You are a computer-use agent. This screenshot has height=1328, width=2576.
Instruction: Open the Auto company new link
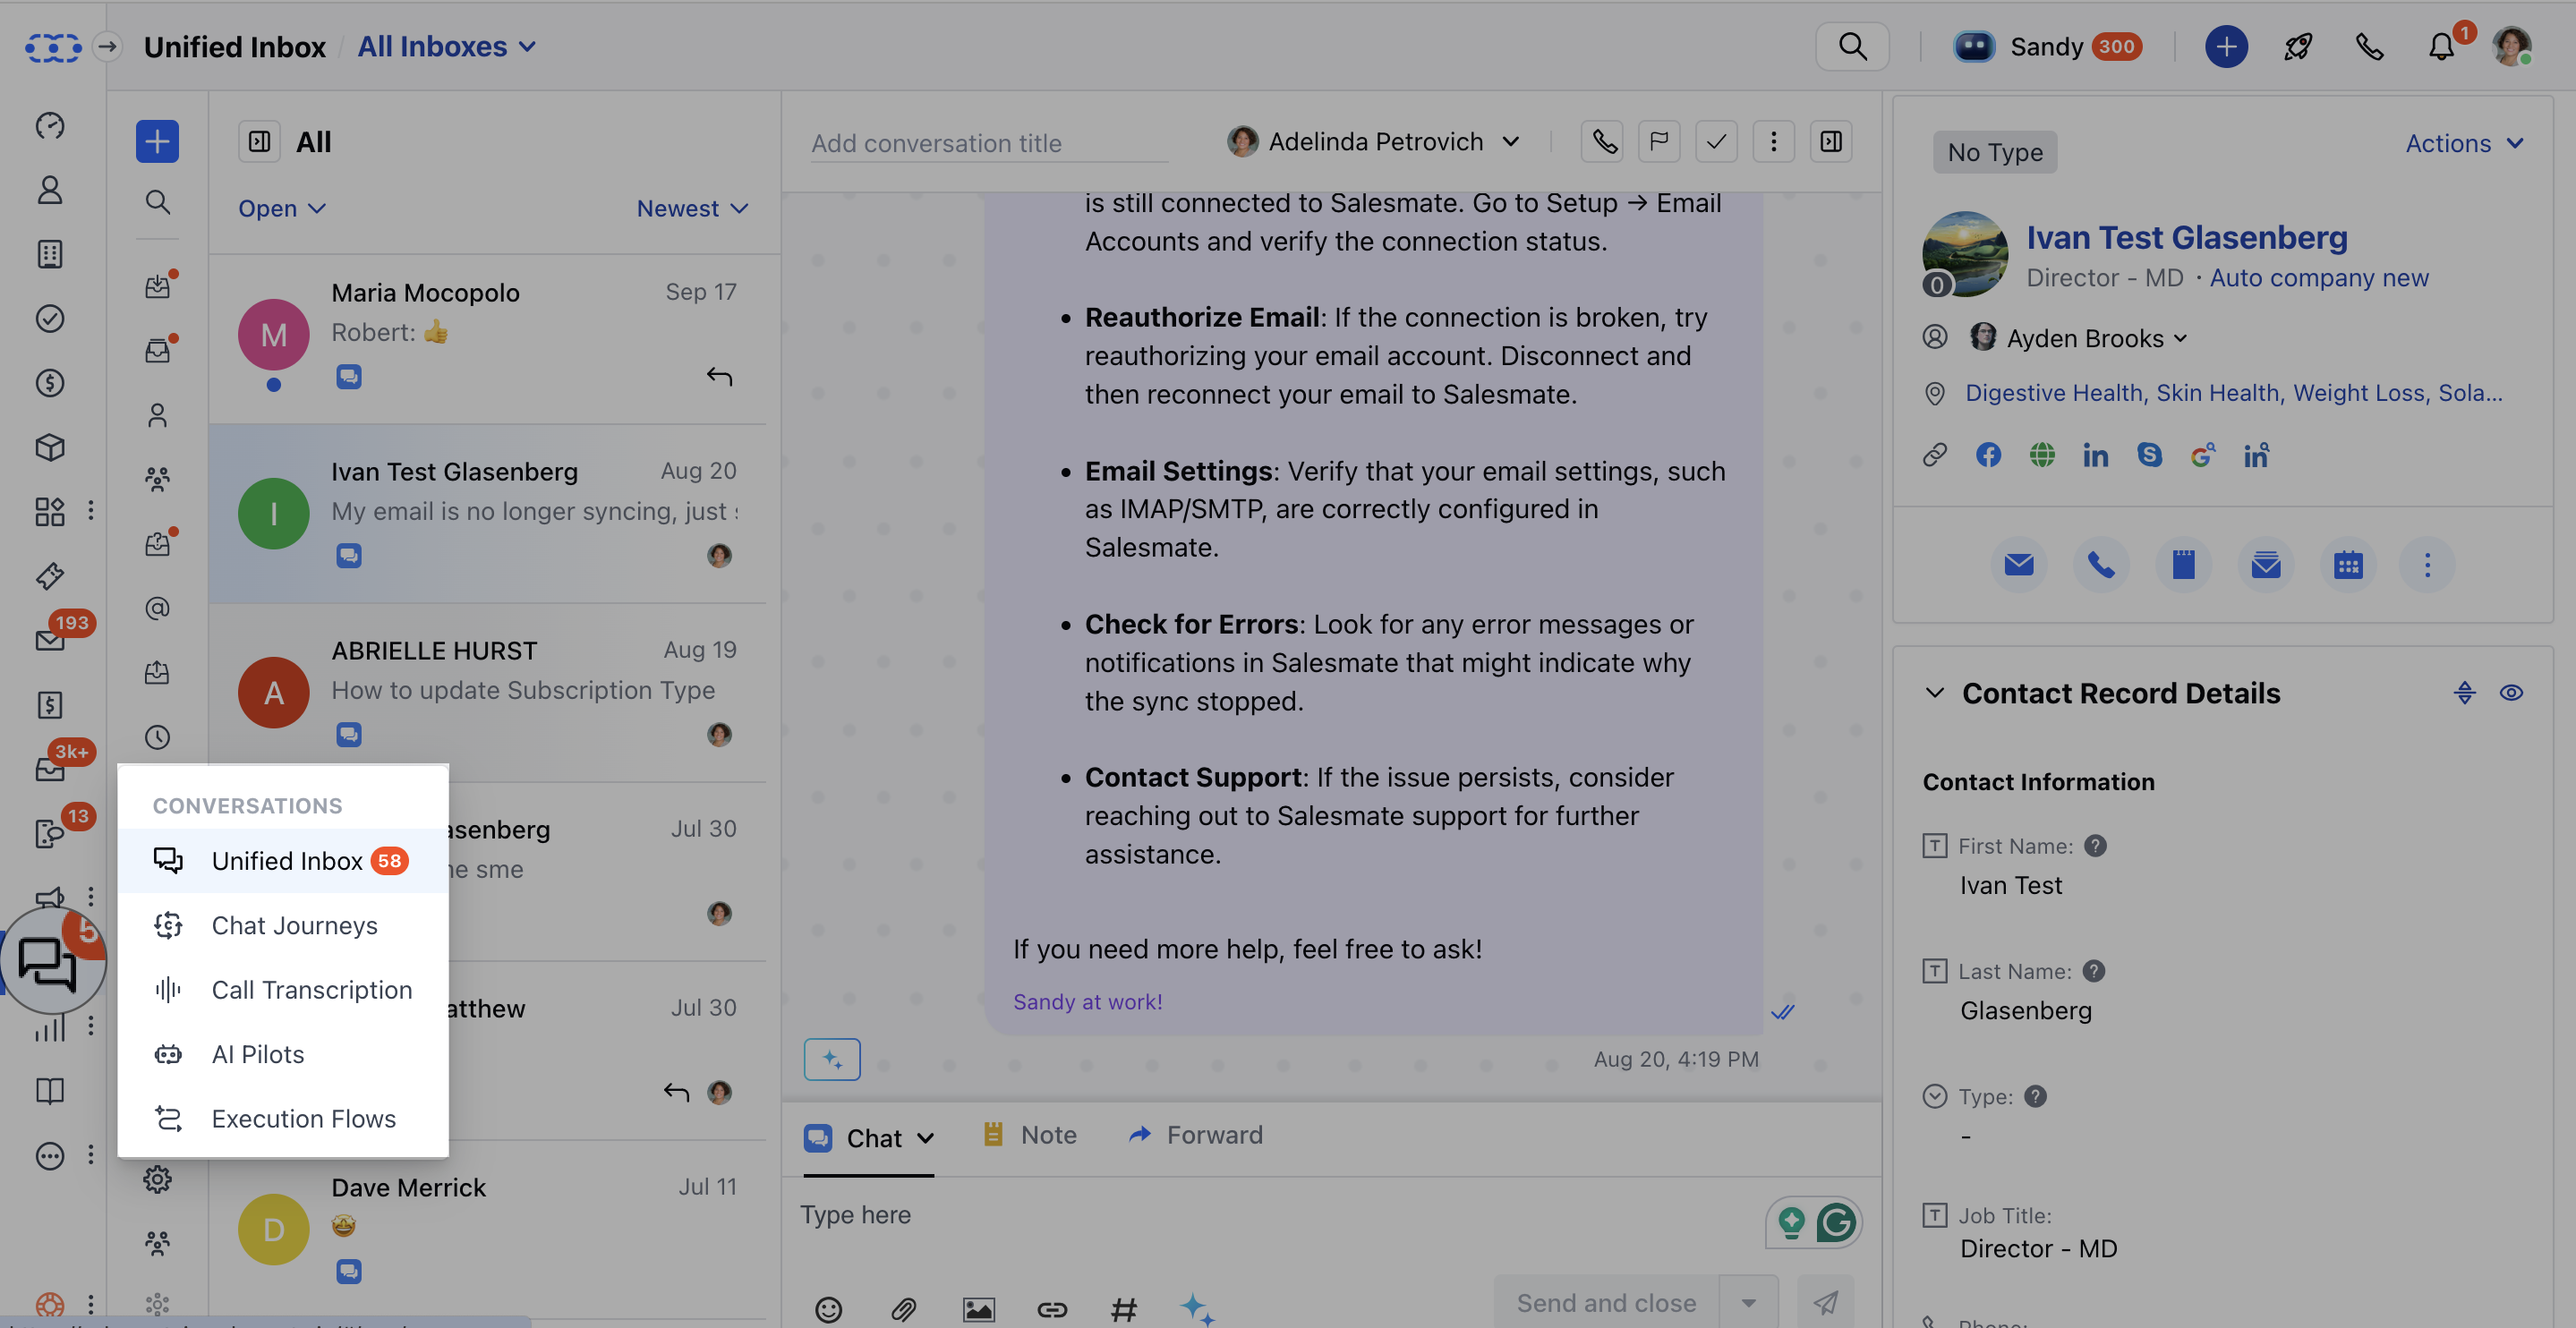click(2319, 278)
